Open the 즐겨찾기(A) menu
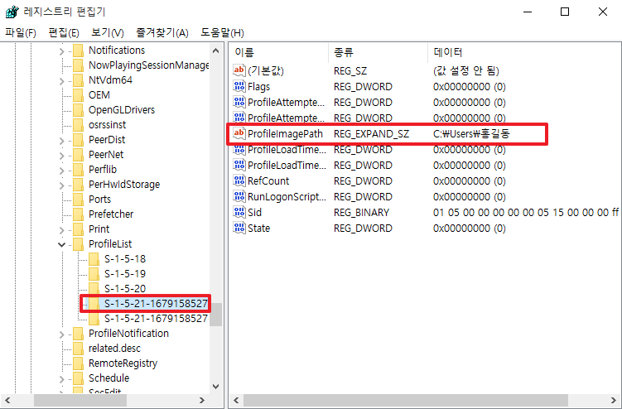The height and width of the screenshot is (409, 622). coord(162,32)
